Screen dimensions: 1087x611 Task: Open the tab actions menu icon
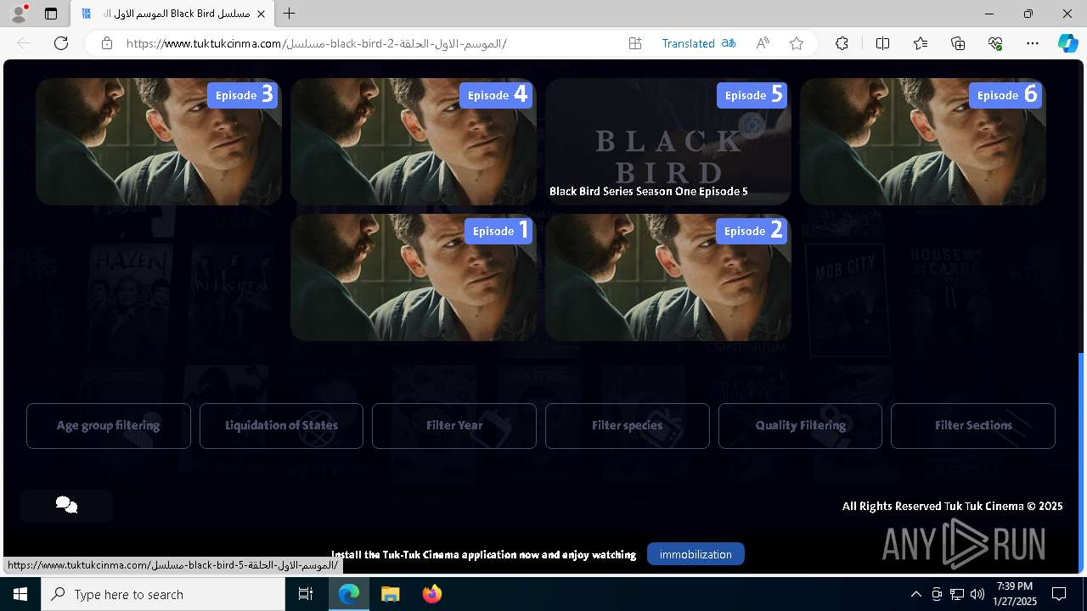[x=51, y=14]
